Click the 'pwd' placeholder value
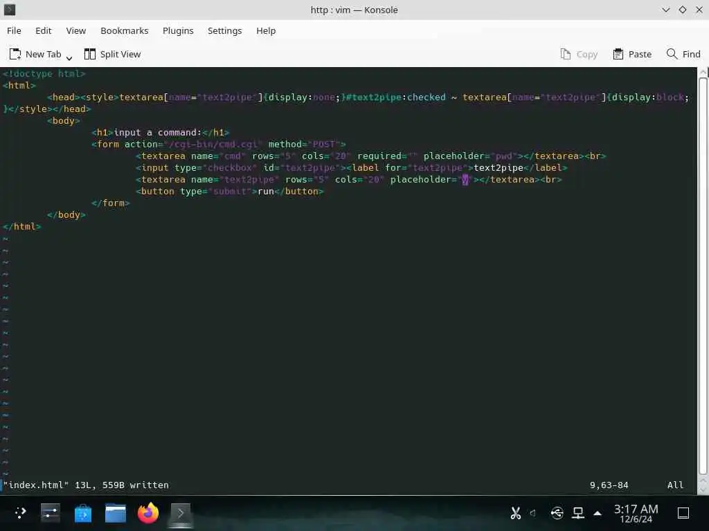The image size is (709, 531). (x=504, y=156)
